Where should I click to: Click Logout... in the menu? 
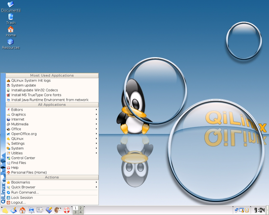(52, 202)
